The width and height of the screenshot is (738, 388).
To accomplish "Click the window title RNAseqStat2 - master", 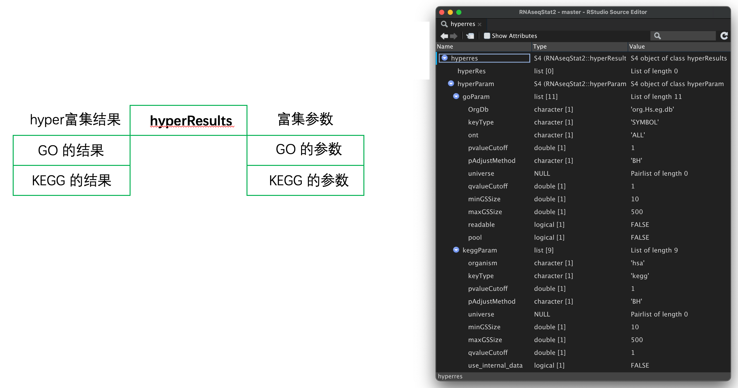I will (x=583, y=12).
